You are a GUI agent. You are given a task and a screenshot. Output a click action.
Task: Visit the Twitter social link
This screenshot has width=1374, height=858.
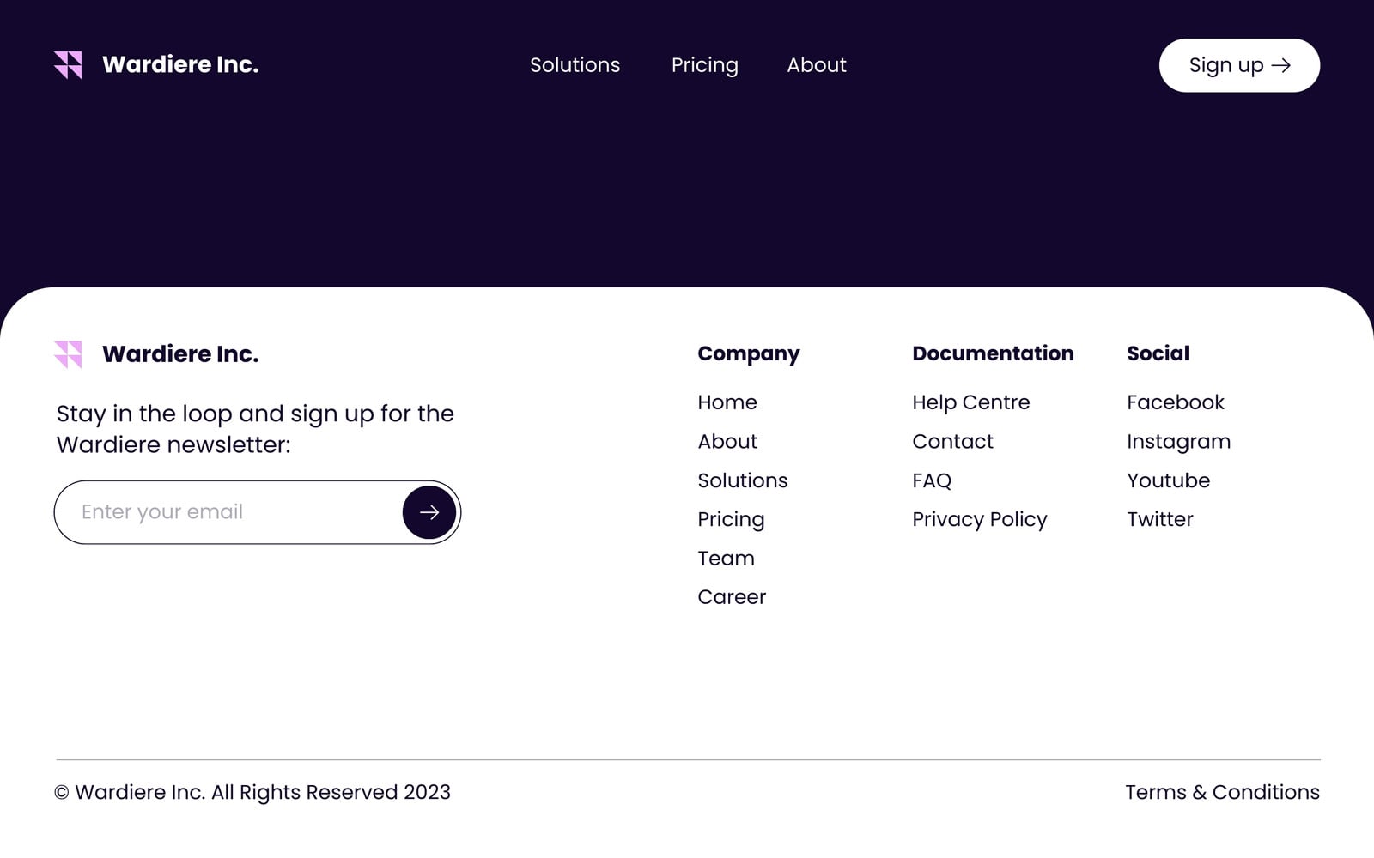(x=1159, y=520)
